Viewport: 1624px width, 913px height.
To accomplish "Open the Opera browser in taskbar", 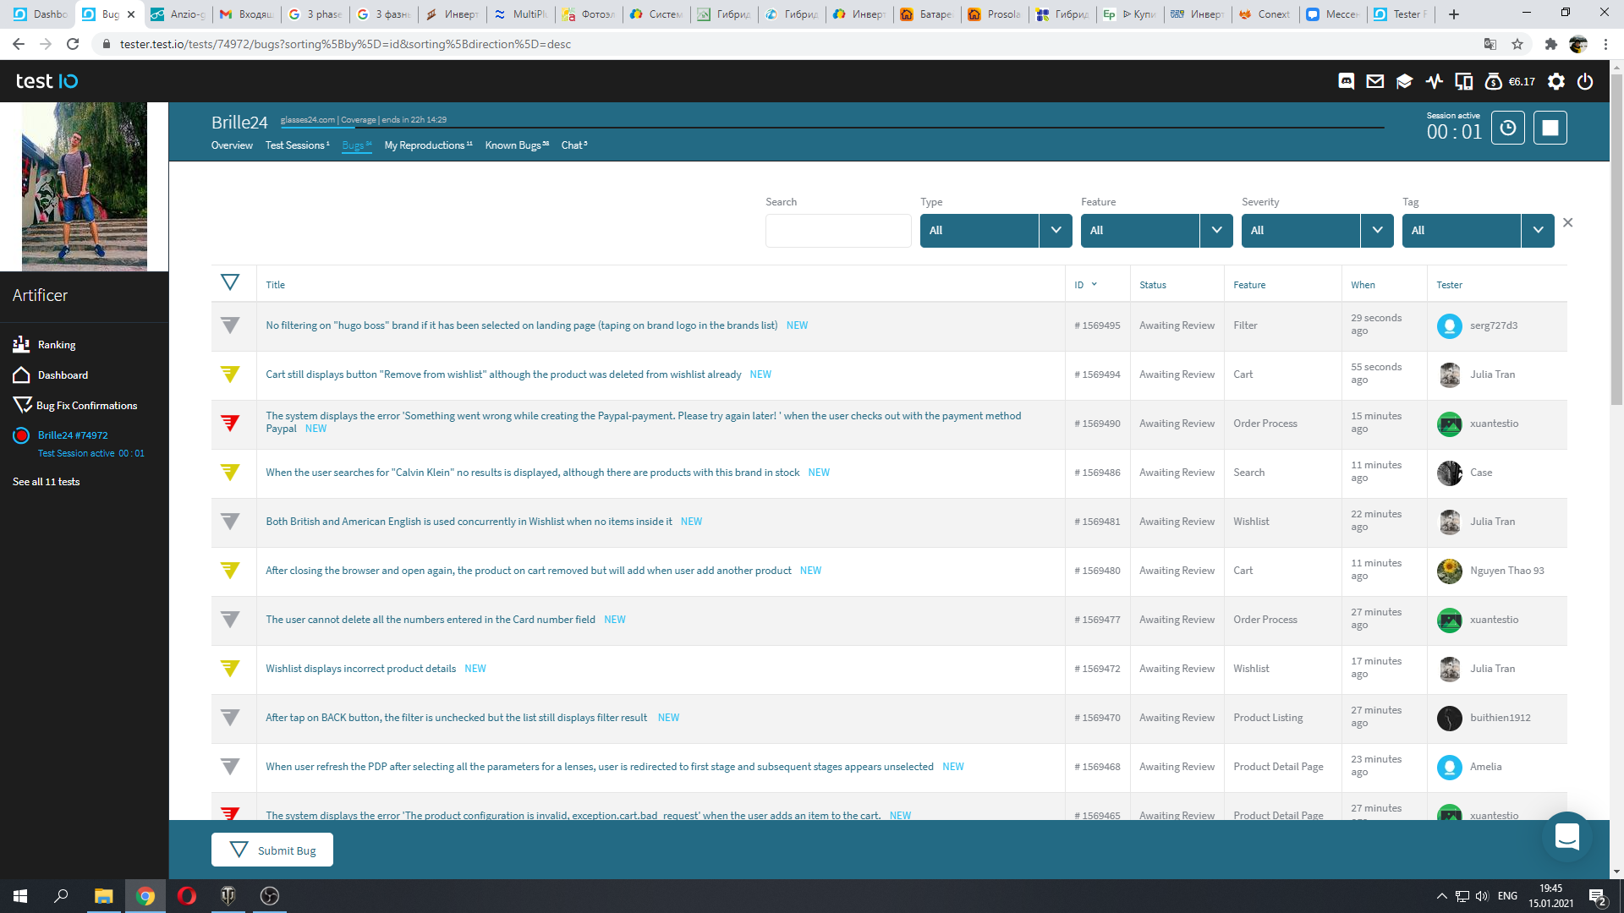I will pyautogui.click(x=187, y=896).
